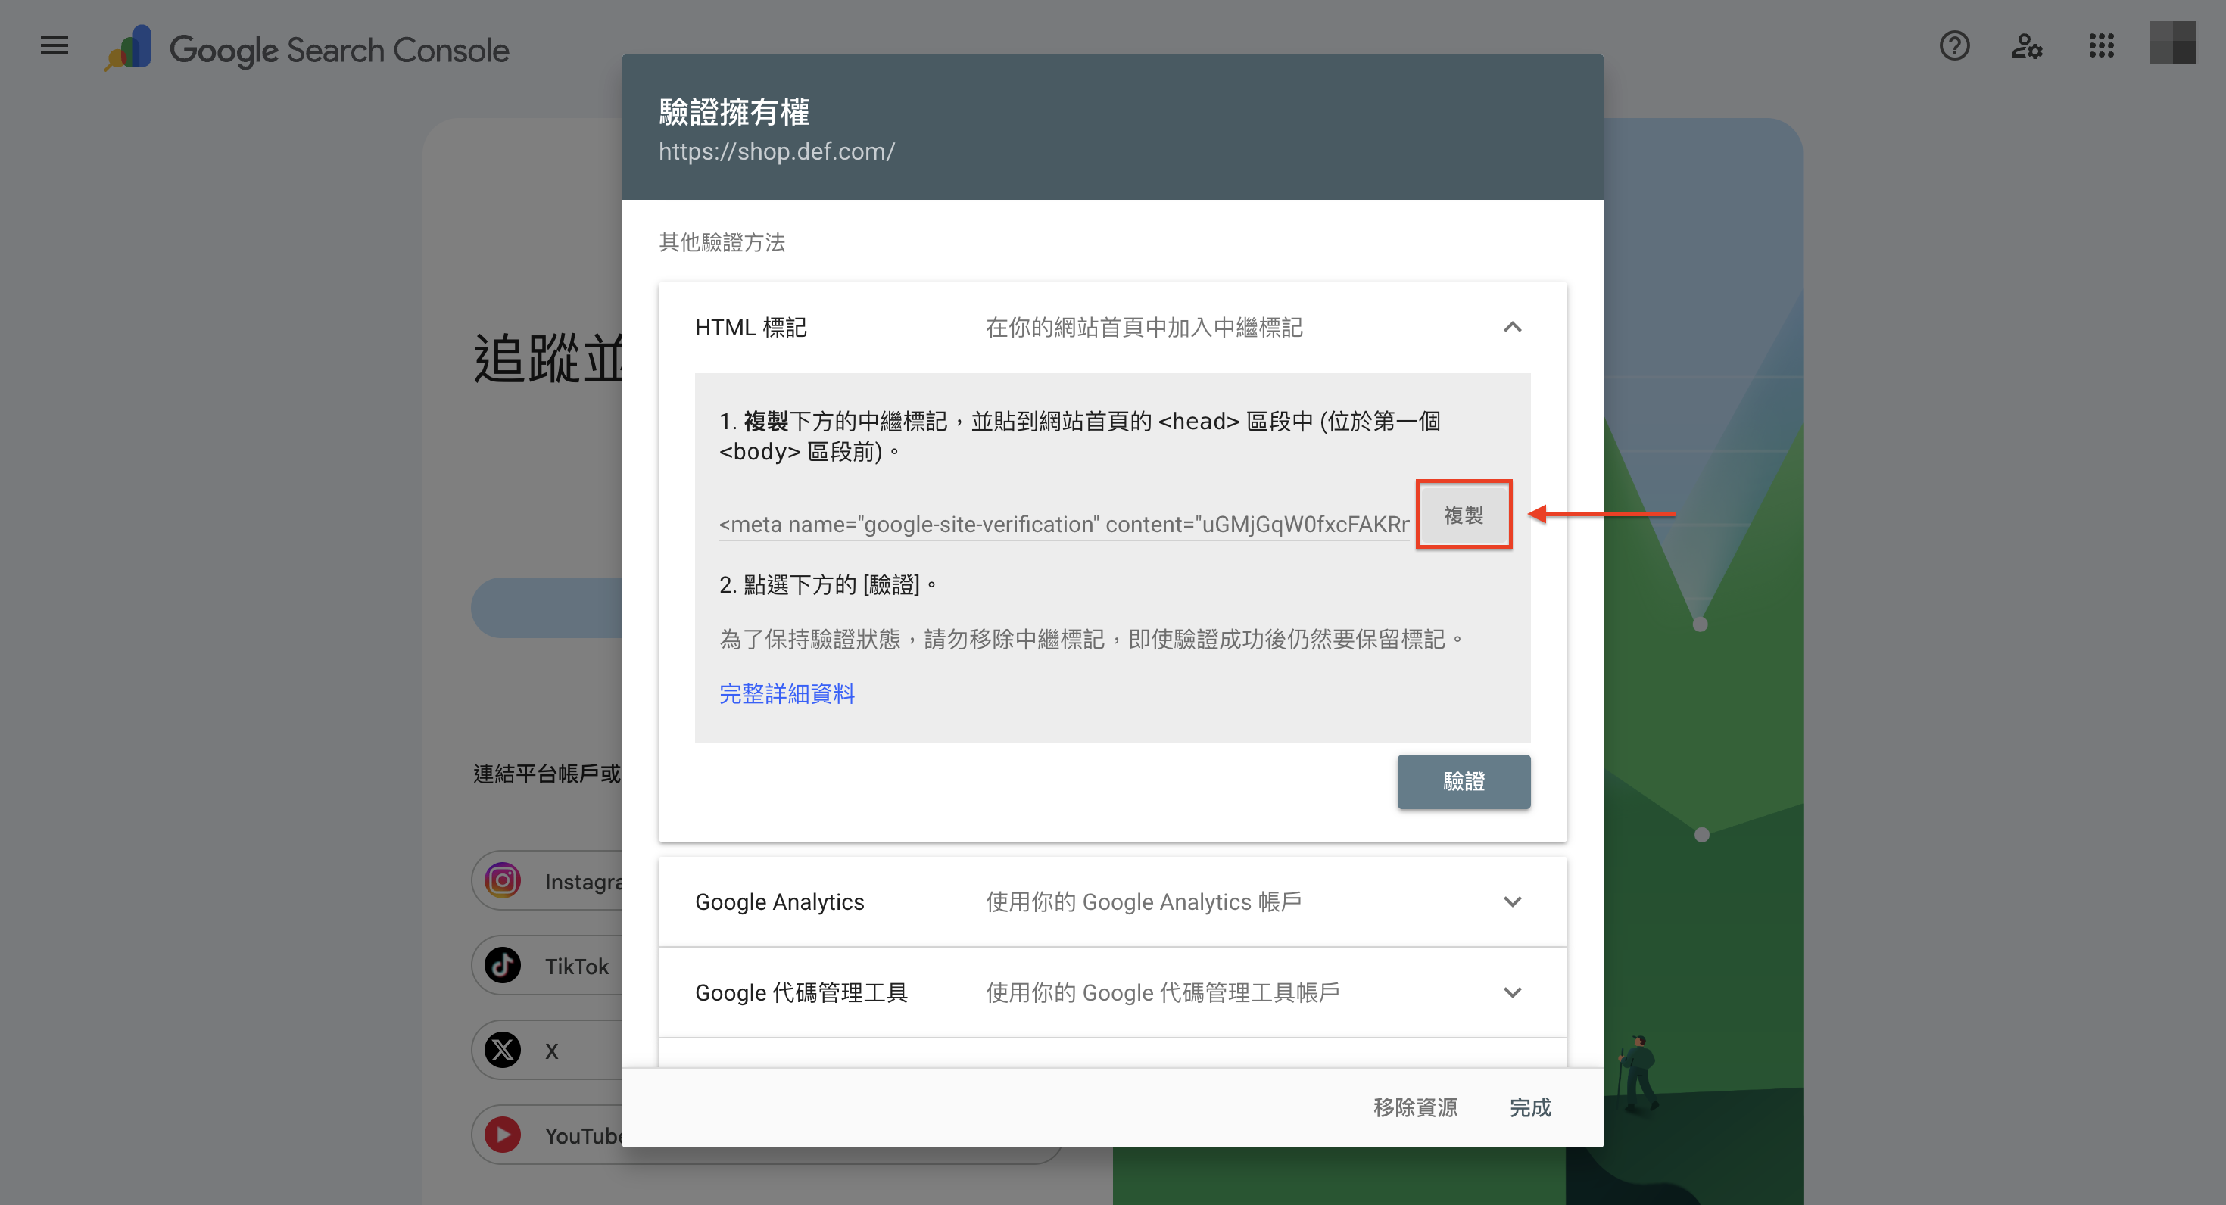Viewport: 2226px width, 1205px height.
Task: Open the Google apps grid
Action: pos(2101,45)
